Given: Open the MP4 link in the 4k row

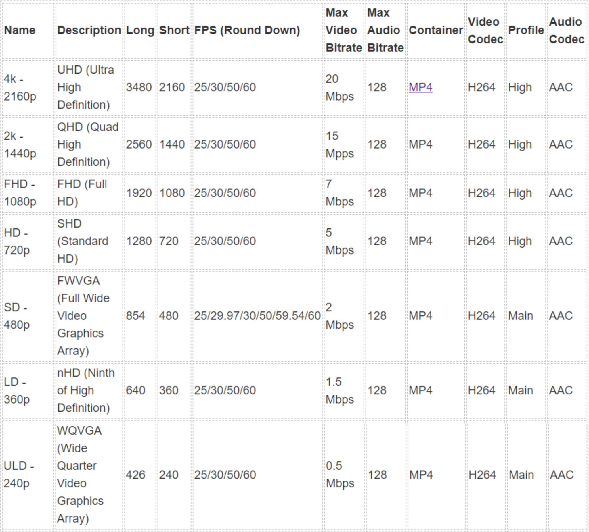Looking at the screenshot, I should (420, 87).
